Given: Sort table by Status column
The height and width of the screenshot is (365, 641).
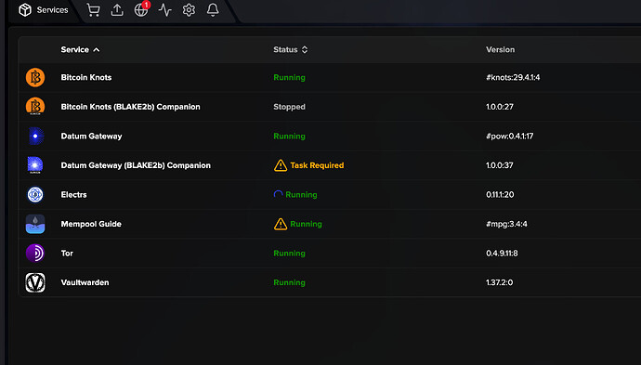Looking at the screenshot, I should (290, 49).
